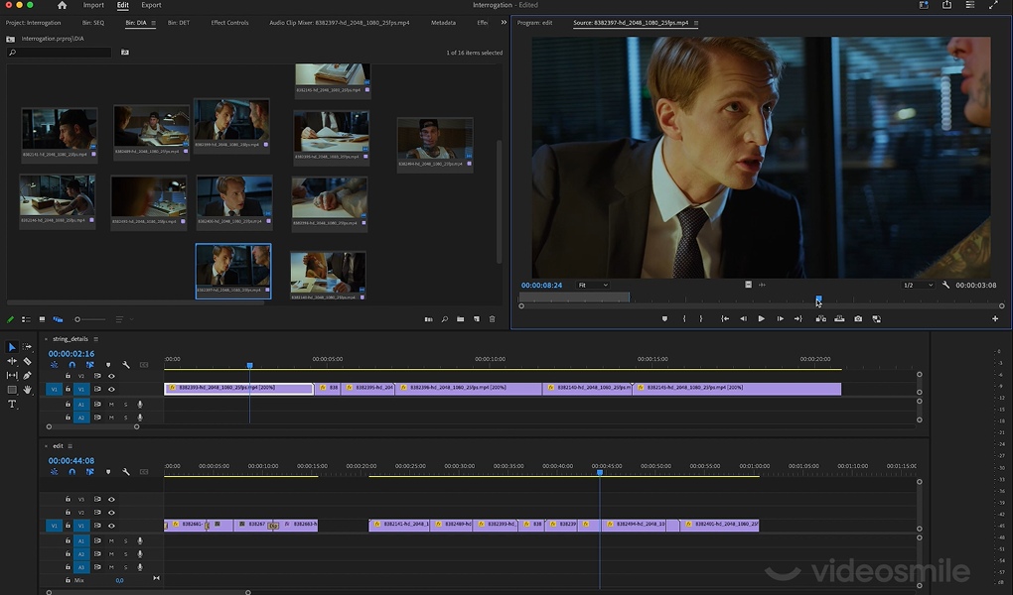Viewport: 1013px width, 595px height.
Task: Open Find in the bin footer
Action: (445, 319)
